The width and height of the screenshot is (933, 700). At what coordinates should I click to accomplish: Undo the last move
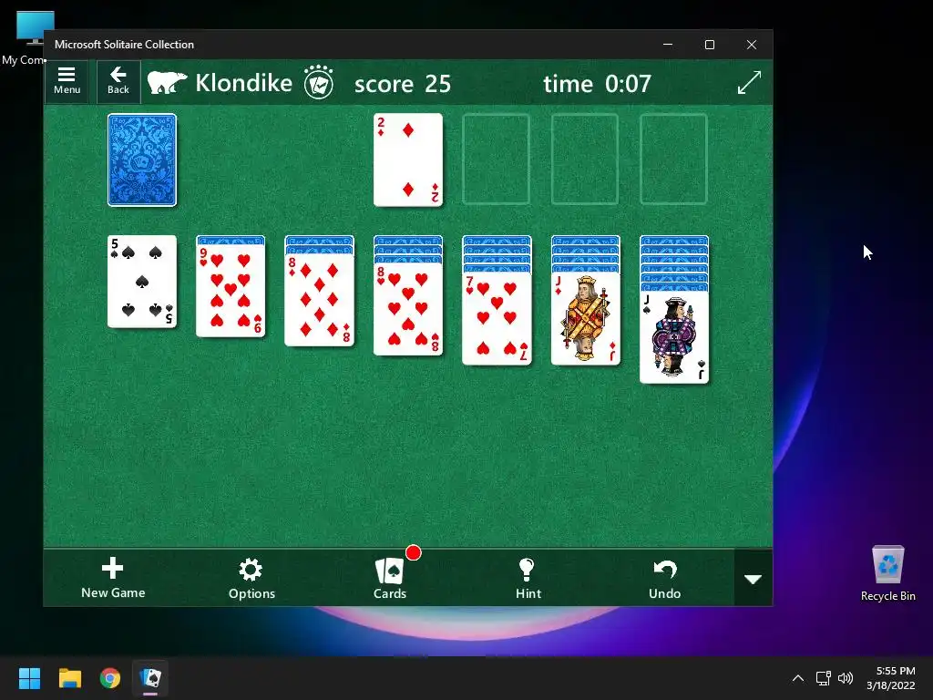point(664,578)
